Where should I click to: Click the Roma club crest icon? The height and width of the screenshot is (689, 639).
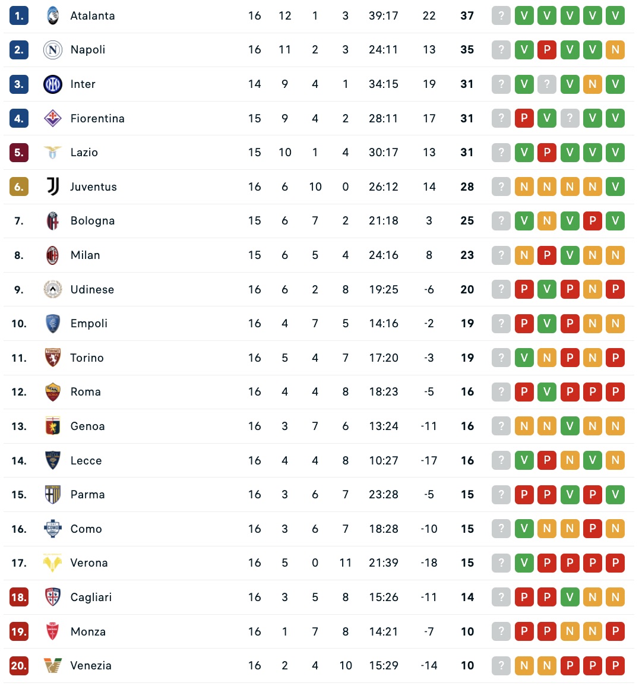pos(53,392)
